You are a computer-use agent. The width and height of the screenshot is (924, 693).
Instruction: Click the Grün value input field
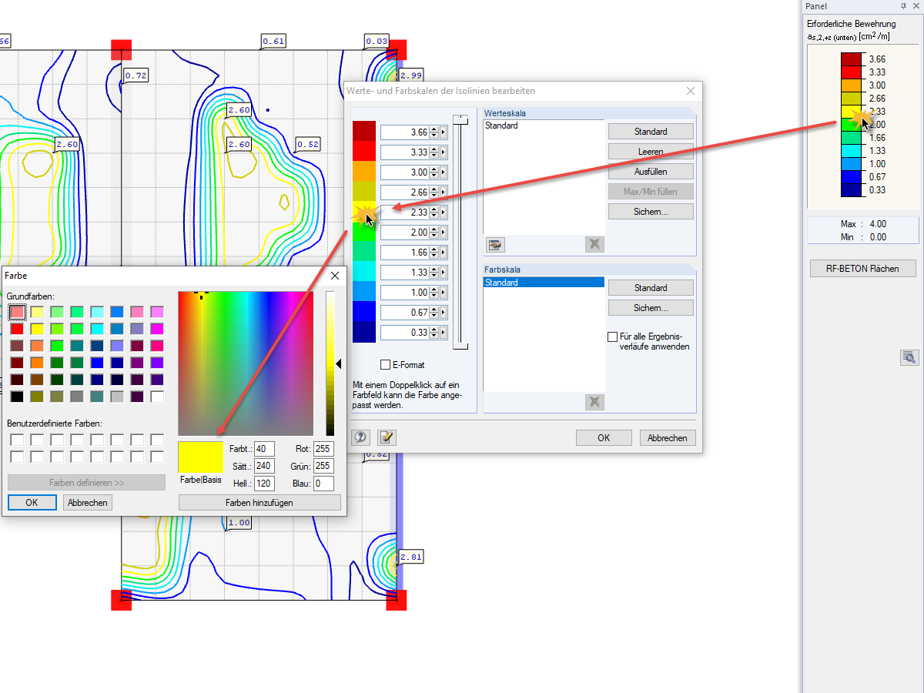click(323, 466)
